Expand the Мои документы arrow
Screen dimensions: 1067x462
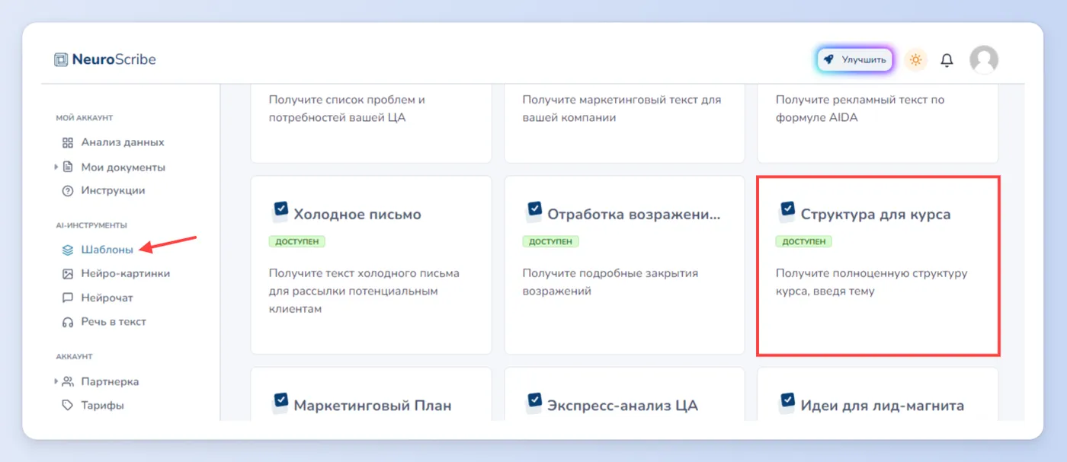(x=56, y=167)
